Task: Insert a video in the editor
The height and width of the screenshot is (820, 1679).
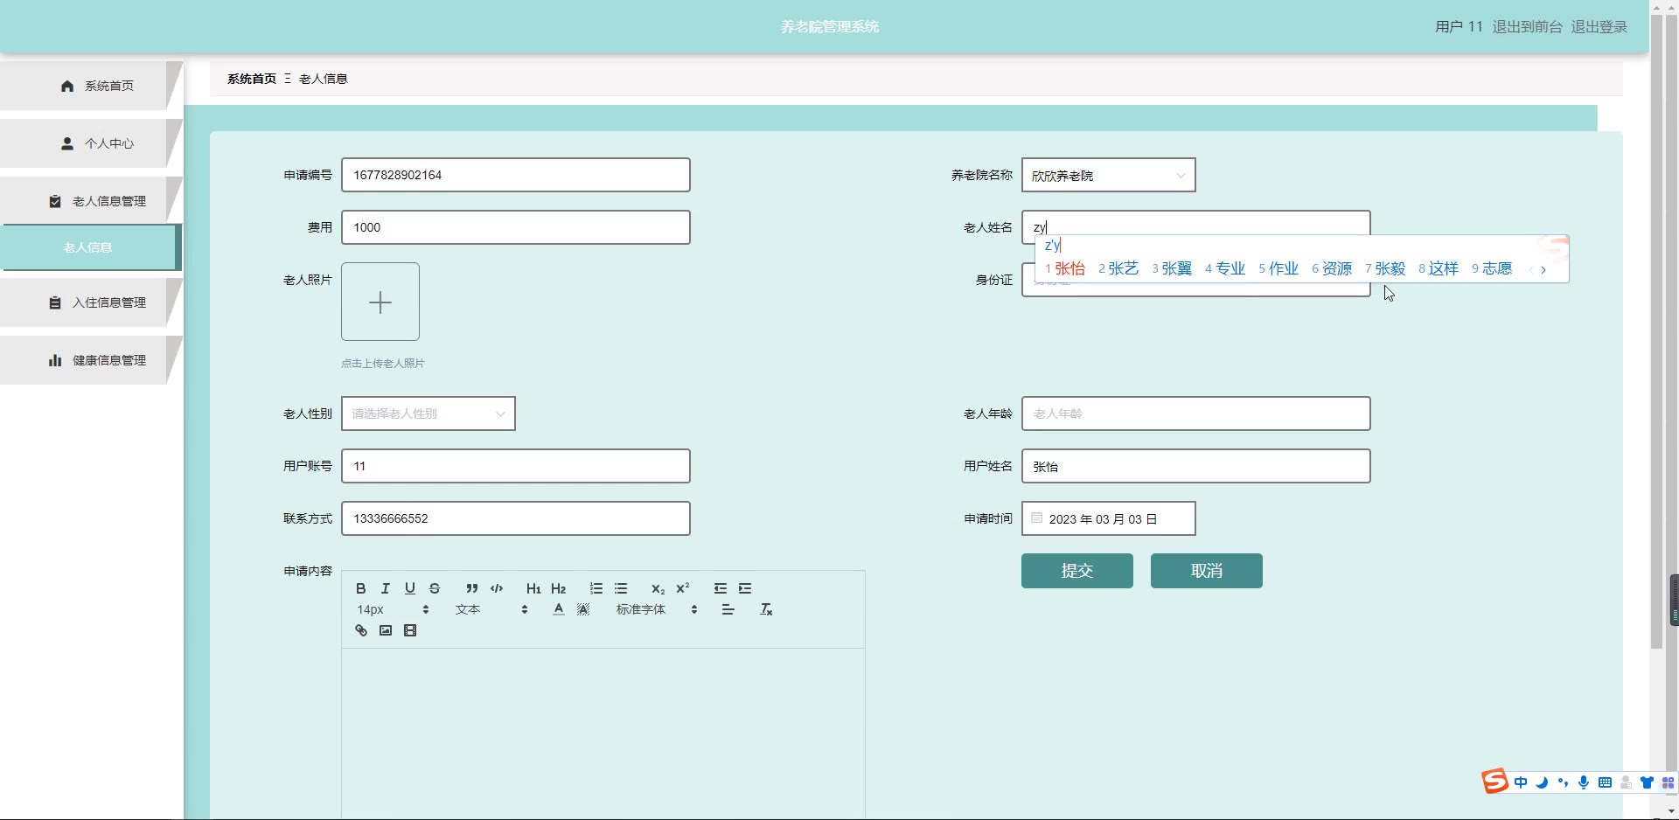Action: (x=410, y=630)
